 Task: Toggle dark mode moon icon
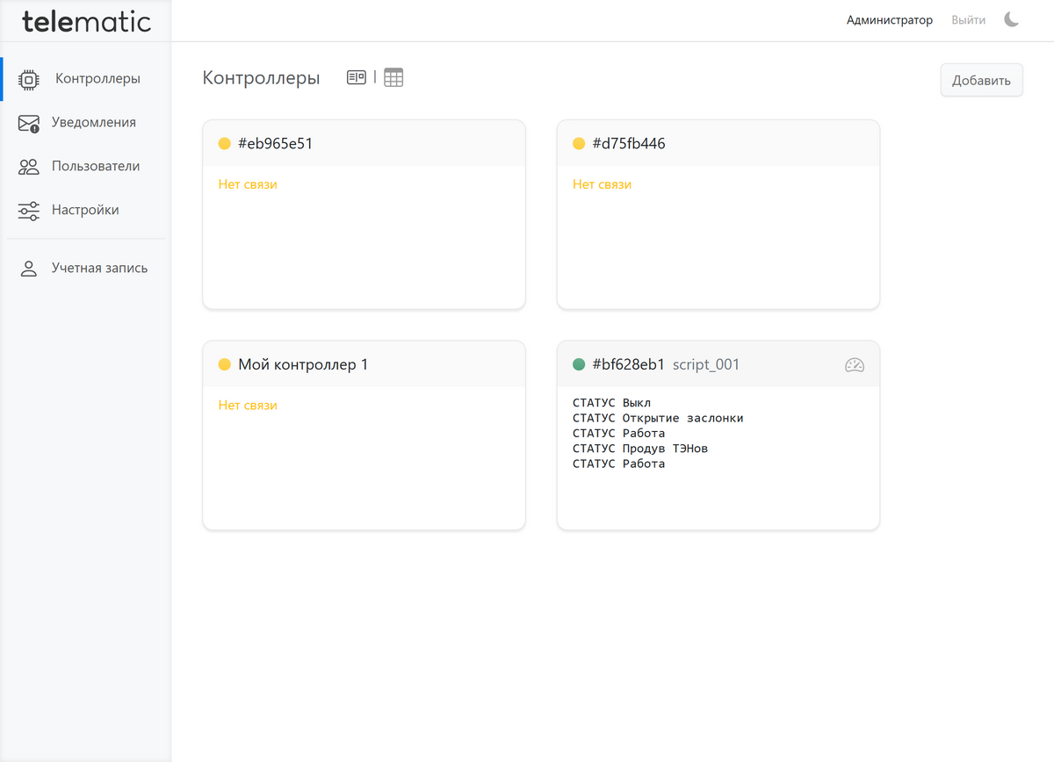pyautogui.click(x=1012, y=20)
